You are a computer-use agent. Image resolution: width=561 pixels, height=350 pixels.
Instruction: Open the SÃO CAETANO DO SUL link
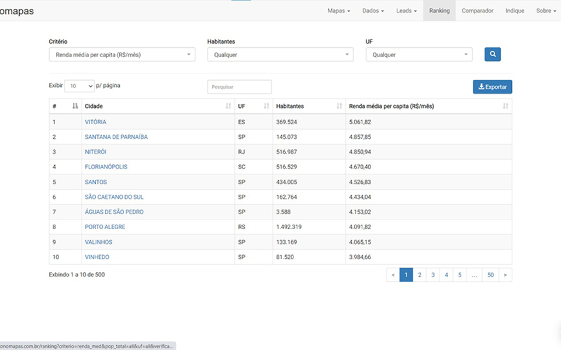pyautogui.click(x=114, y=197)
